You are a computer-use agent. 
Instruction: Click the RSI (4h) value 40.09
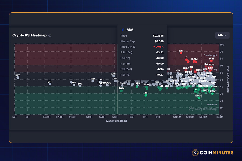[x=160, y=64]
